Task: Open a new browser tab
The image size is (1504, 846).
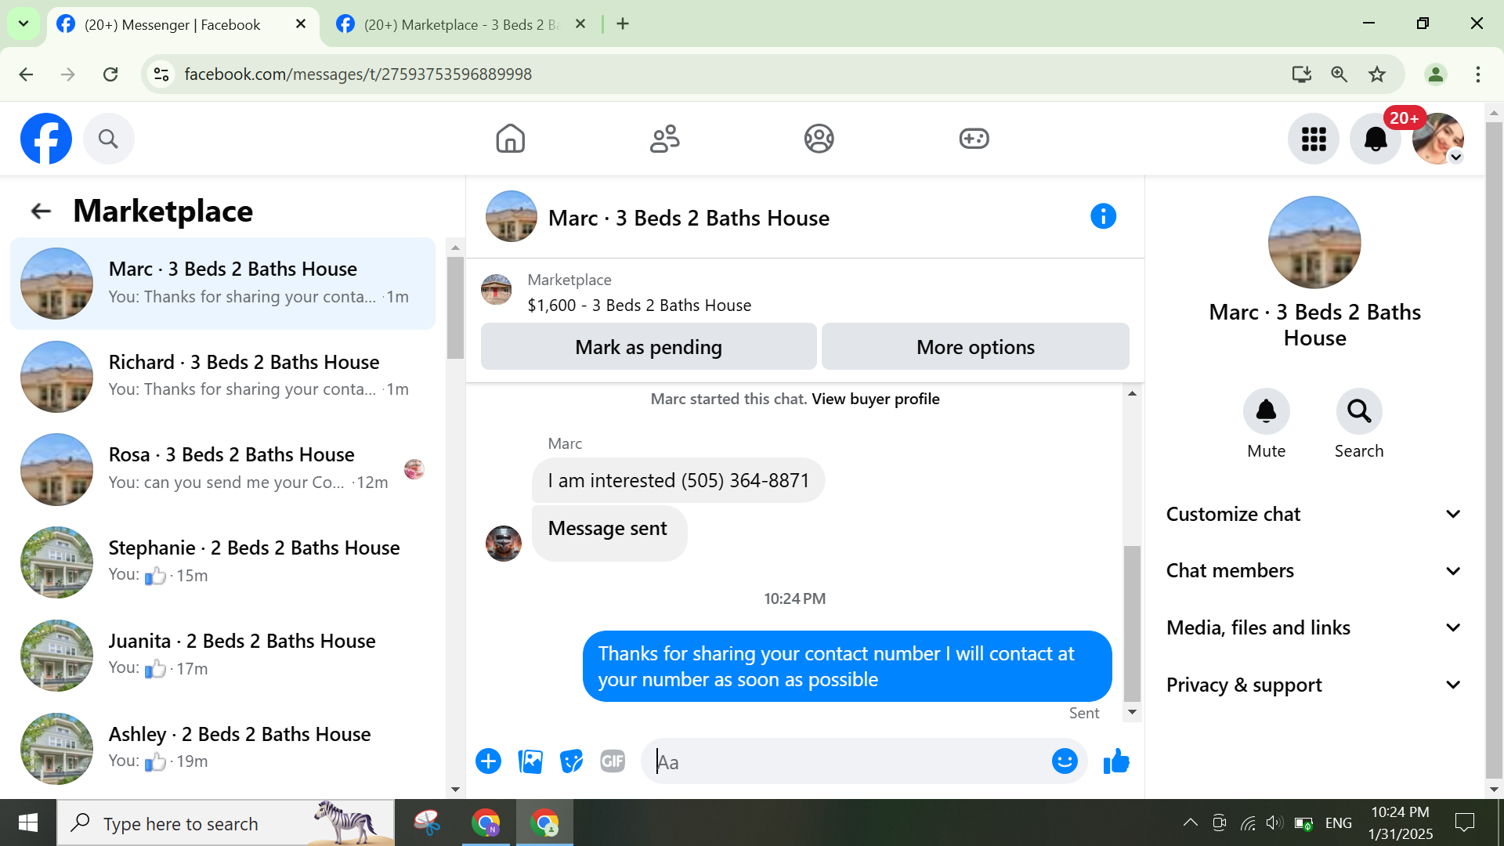Action: pyautogui.click(x=623, y=24)
